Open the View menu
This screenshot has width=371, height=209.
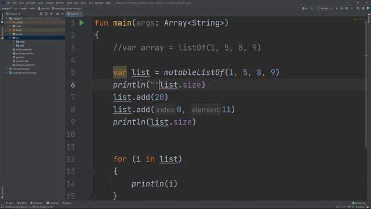pyautogui.click(x=21, y=3)
